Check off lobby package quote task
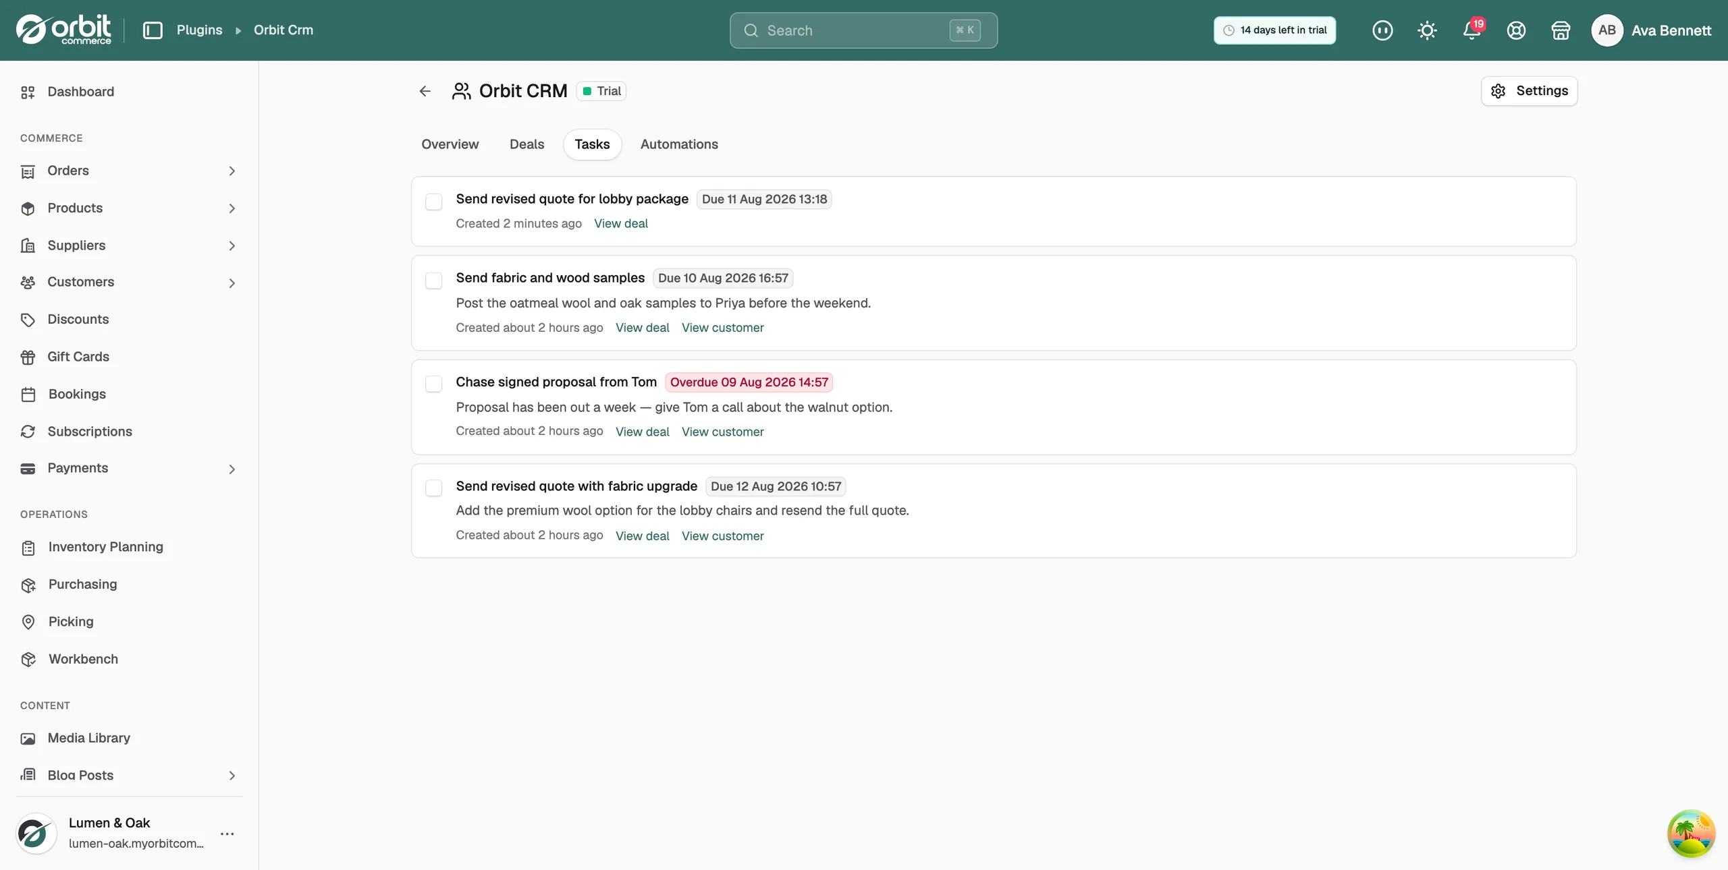This screenshot has width=1728, height=870. pos(434,202)
